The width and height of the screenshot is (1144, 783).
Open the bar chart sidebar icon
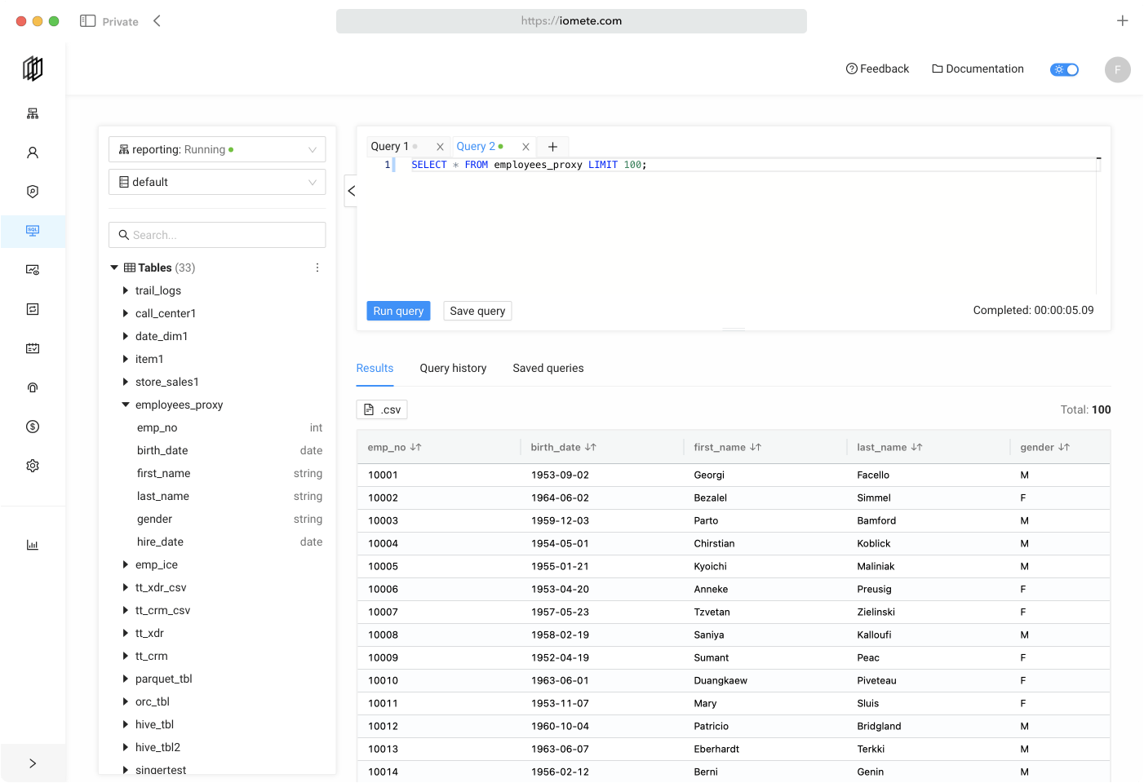33,545
